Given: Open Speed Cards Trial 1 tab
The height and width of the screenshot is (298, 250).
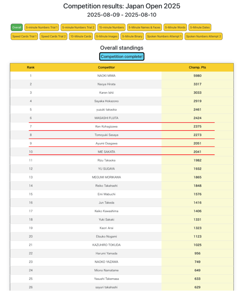Looking at the screenshot, I should [x=24, y=36].
